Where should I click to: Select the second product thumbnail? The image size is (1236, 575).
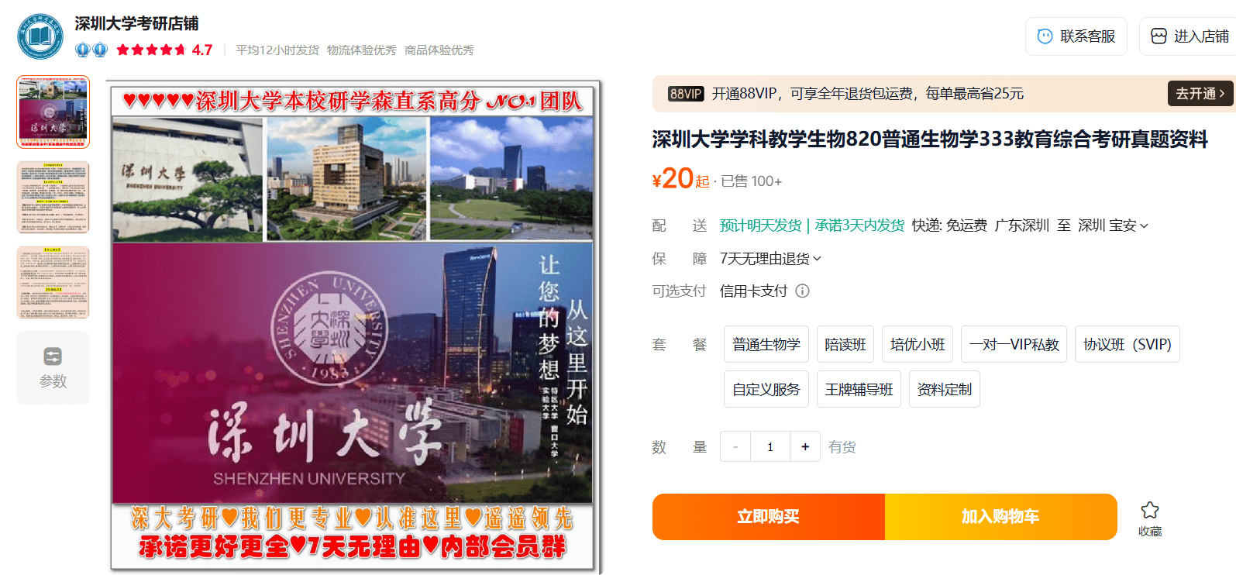[x=53, y=197]
